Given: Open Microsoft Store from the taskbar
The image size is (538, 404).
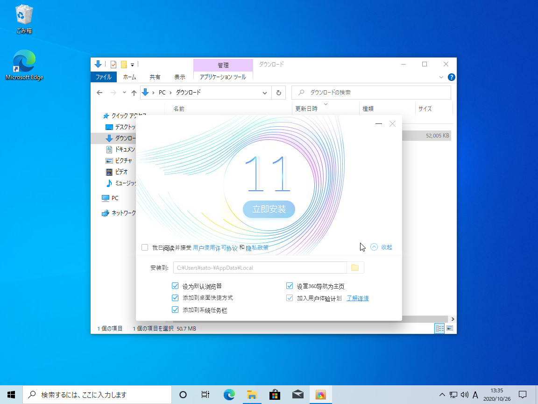Looking at the screenshot, I should tap(275, 395).
